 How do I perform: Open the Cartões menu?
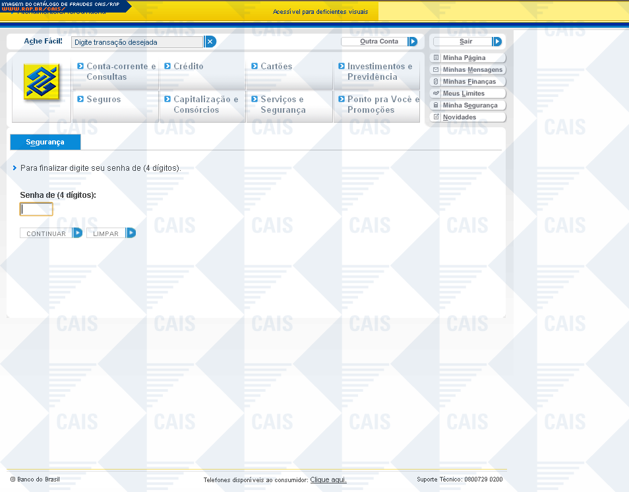pyautogui.click(x=276, y=67)
